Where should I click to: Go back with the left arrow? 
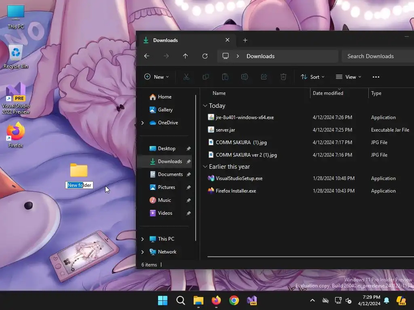point(147,56)
